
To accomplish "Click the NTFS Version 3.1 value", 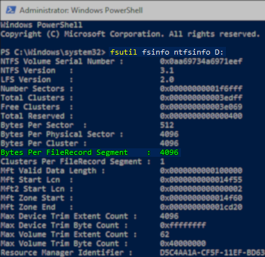I will point(167,70).
